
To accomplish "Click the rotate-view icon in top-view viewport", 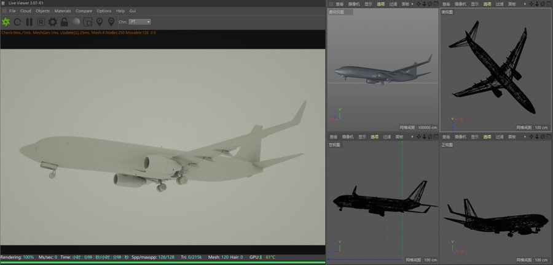I will pos(543,4).
